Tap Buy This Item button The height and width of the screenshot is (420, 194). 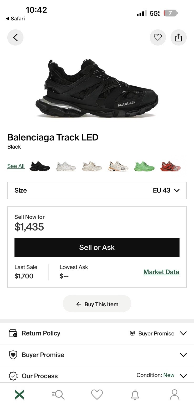[x=97, y=304]
